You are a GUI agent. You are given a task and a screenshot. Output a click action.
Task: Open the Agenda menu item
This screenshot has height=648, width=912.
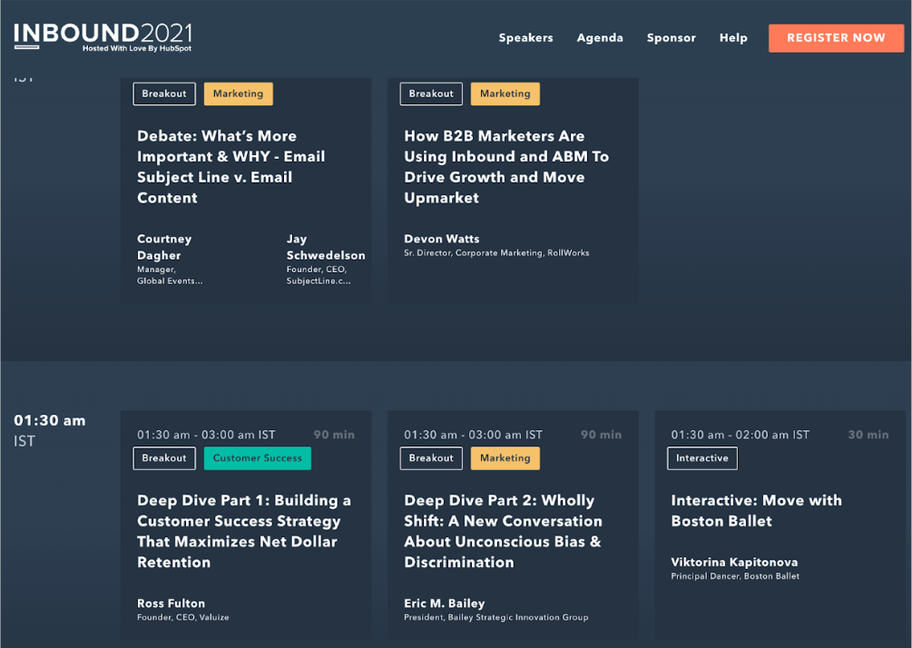click(600, 38)
